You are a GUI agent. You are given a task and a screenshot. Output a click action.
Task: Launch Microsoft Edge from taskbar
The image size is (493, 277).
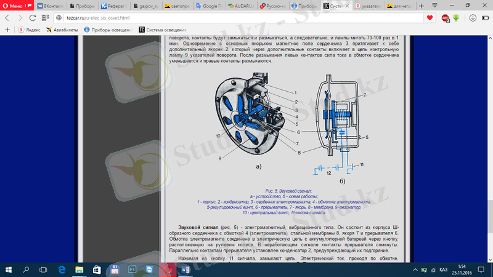pyautogui.click(x=62, y=270)
